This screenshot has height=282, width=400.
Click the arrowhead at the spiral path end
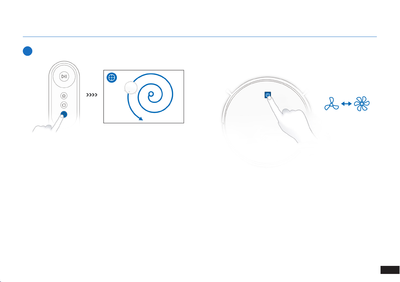[141, 119]
